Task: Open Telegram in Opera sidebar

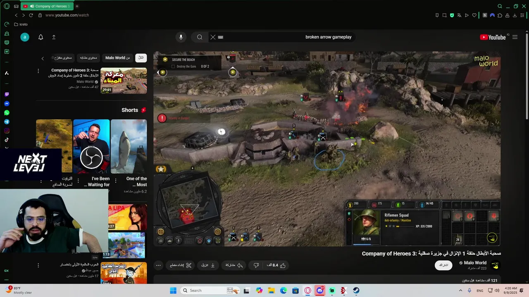Action: click(7, 122)
